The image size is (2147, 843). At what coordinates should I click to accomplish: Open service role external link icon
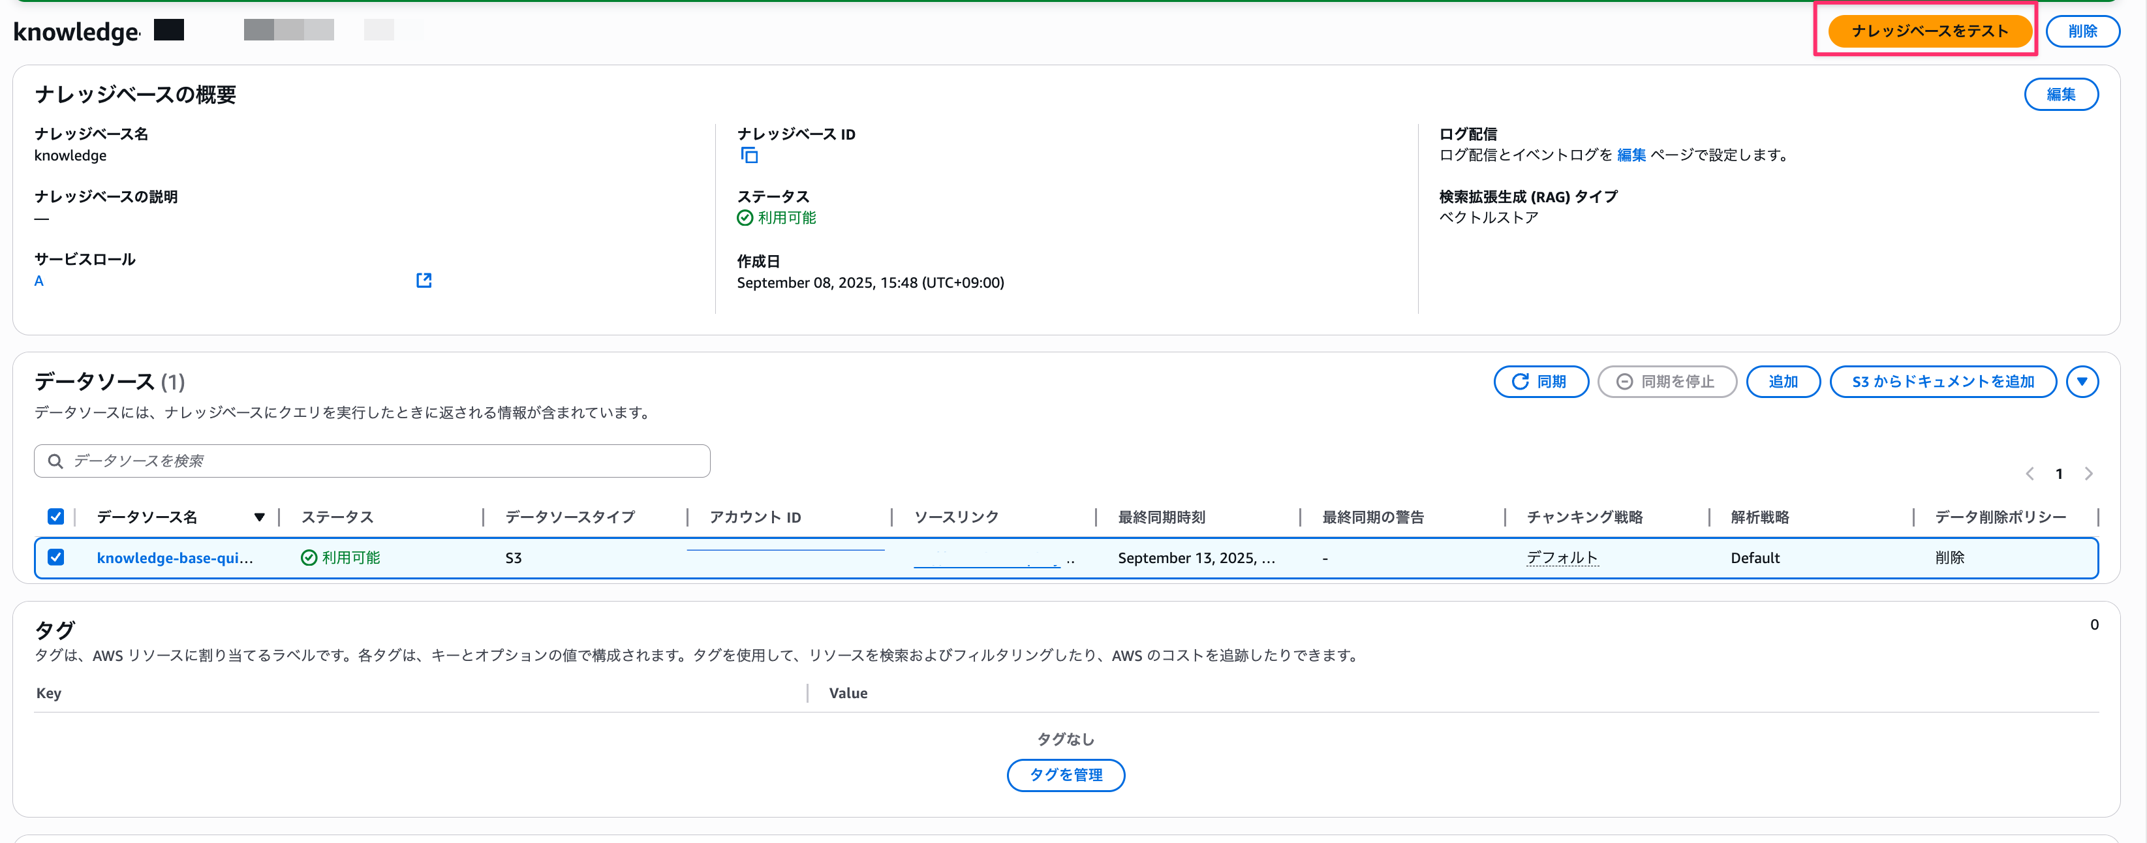pyautogui.click(x=424, y=281)
